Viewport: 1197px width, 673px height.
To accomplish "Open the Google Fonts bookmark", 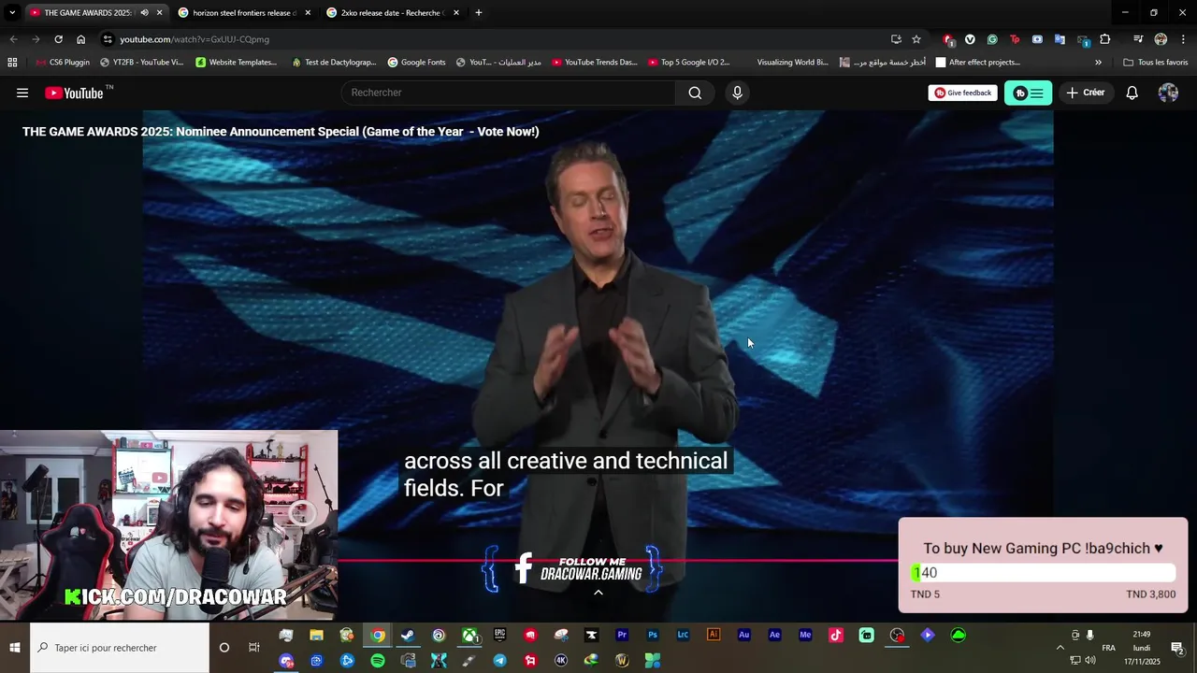I will (x=416, y=63).
